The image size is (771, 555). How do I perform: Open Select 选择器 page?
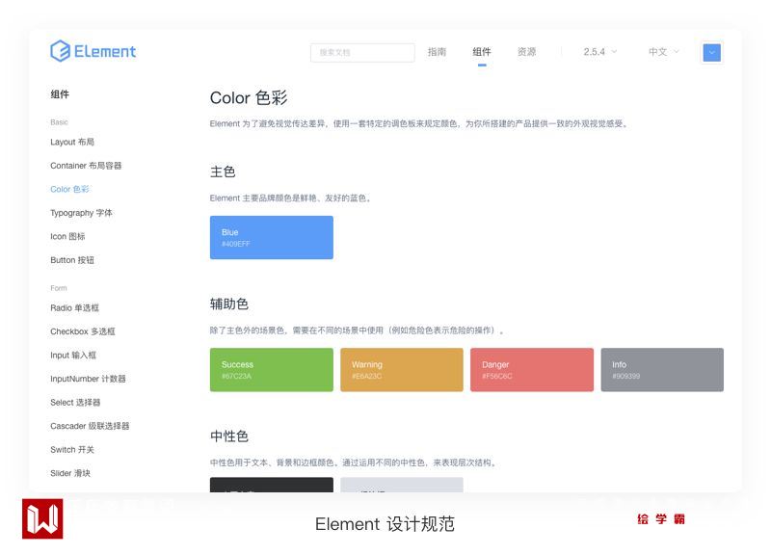tap(75, 402)
